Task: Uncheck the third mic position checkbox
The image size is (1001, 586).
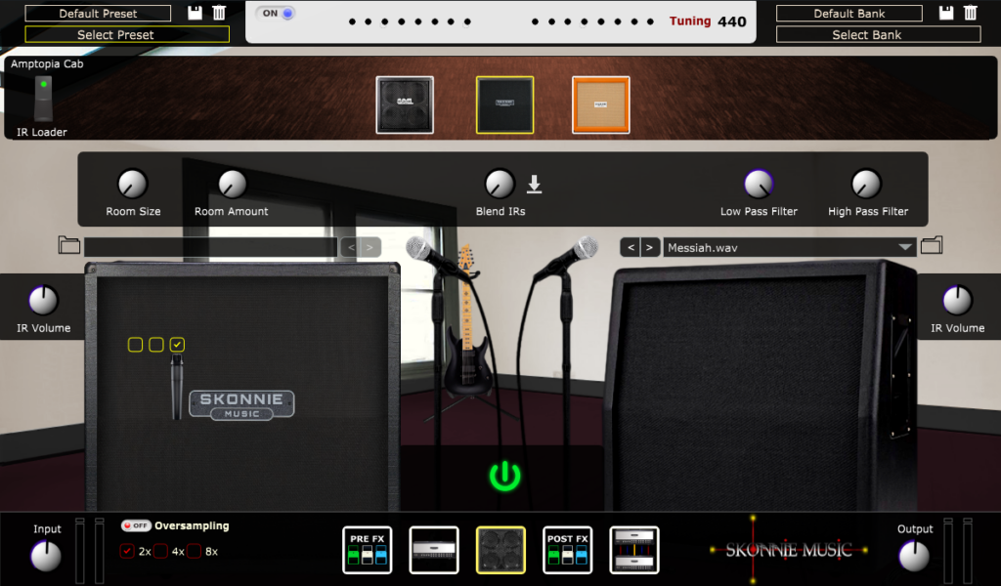Action: point(178,345)
